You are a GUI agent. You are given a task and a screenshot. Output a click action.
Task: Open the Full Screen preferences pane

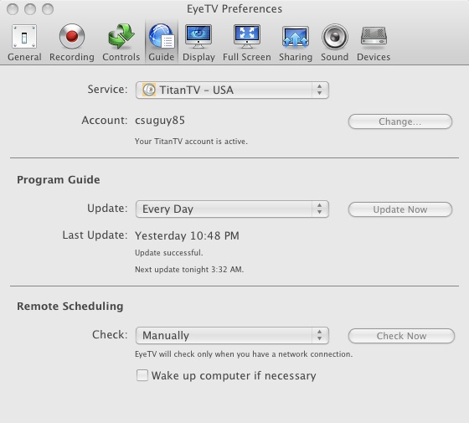tap(247, 43)
